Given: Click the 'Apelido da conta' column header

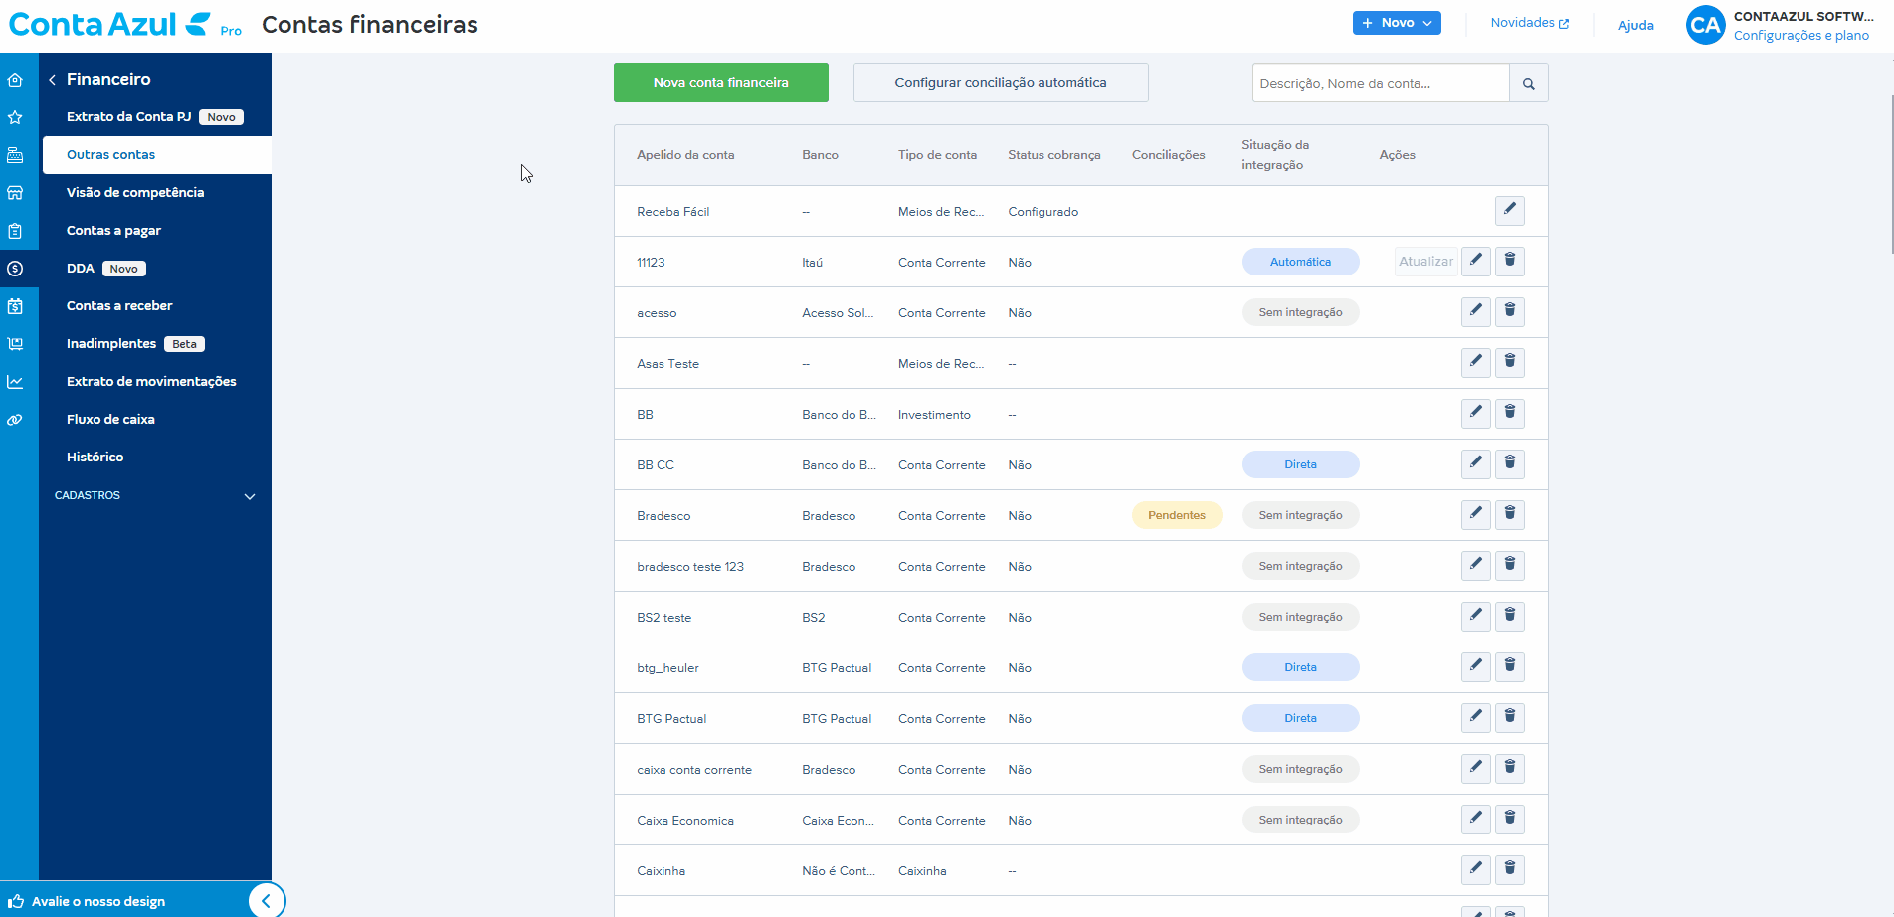Looking at the screenshot, I should (x=685, y=155).
